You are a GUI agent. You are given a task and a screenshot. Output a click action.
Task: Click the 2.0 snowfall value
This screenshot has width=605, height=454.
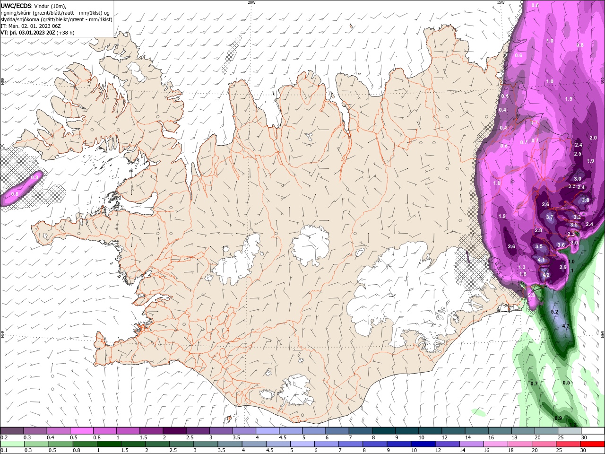[x=593, y=138]
